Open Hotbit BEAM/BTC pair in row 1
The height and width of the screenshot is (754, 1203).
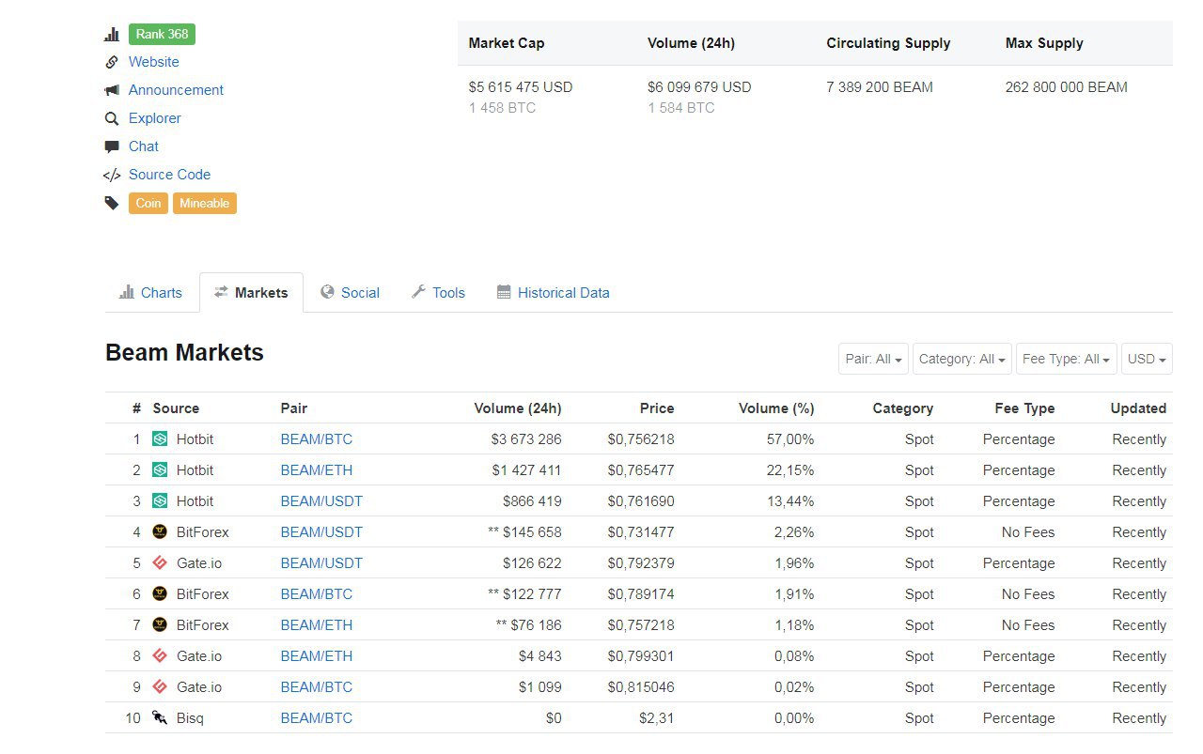pos(317,439)
